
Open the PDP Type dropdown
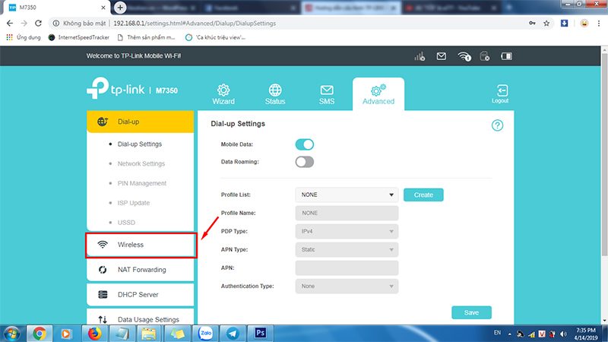[x=347, y=232]
